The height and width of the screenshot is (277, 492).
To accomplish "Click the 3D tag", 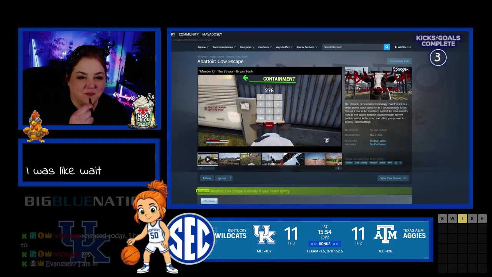I will coord(396,163).
